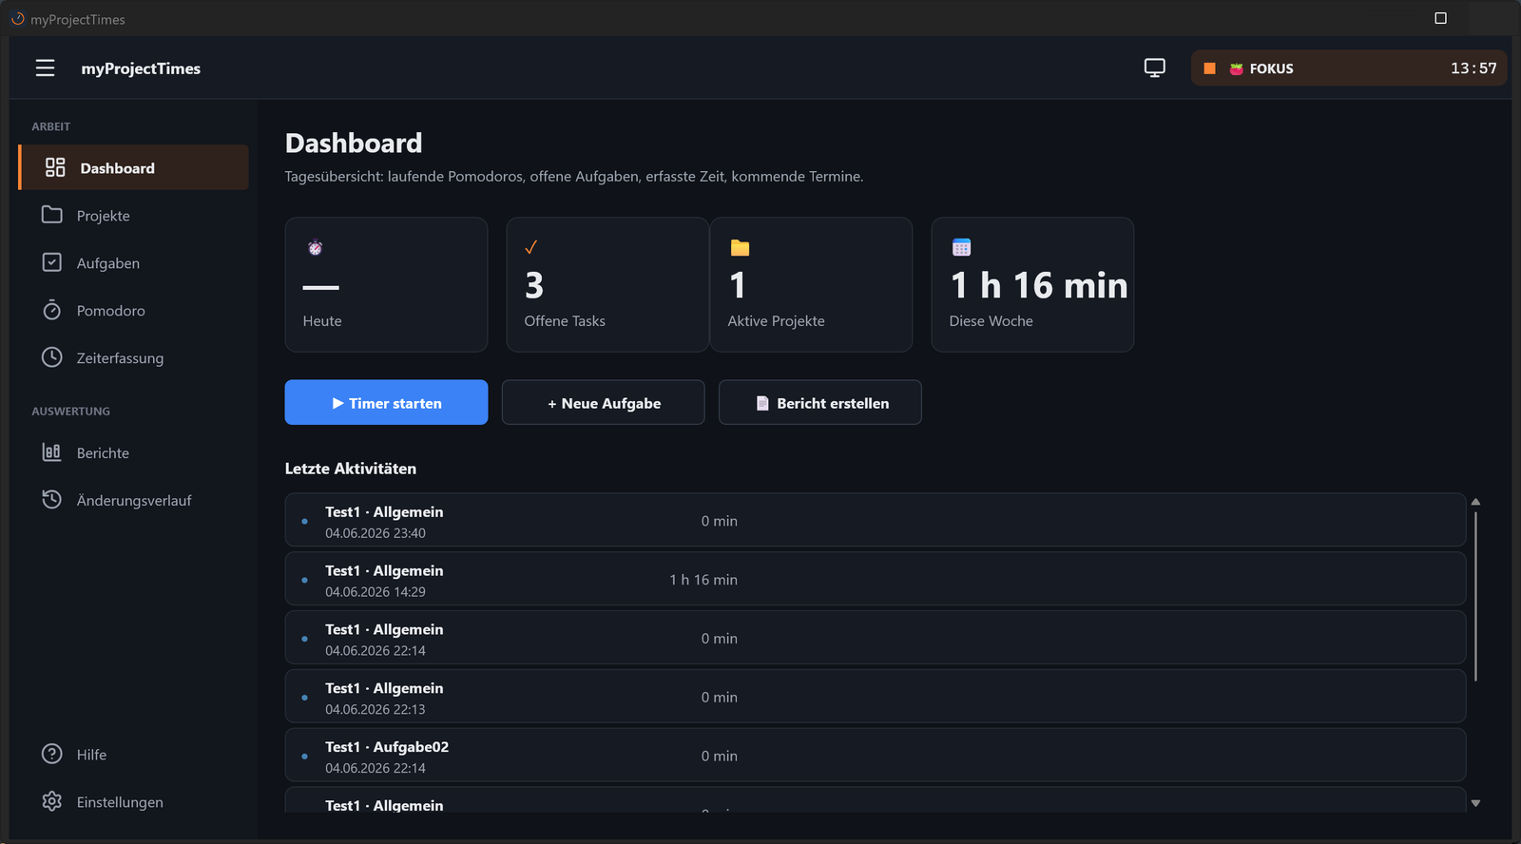Screen dimensions: 1521x844
Task: Select activity entry dated 04.06.2026 14:29
Action: pyautogui.click(x=875, y=579)
